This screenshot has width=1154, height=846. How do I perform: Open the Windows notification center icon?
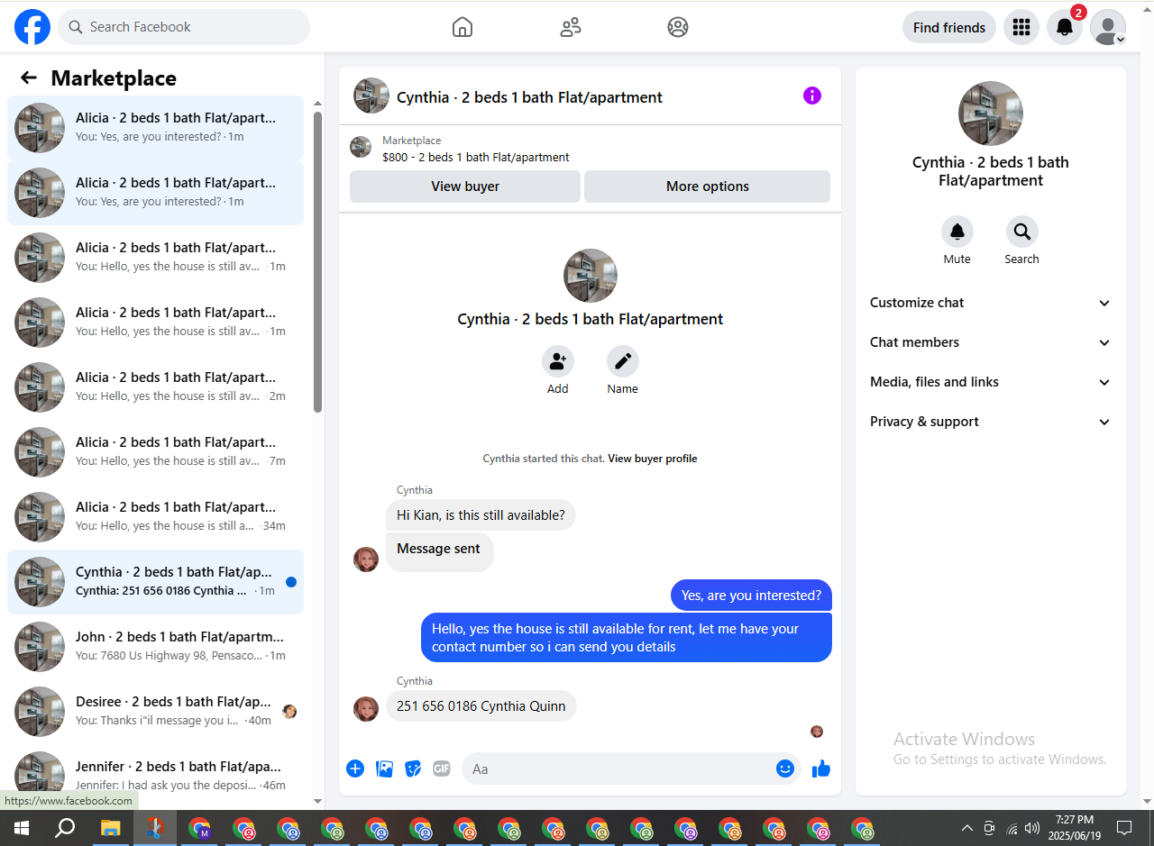(x=1124, y=828)
